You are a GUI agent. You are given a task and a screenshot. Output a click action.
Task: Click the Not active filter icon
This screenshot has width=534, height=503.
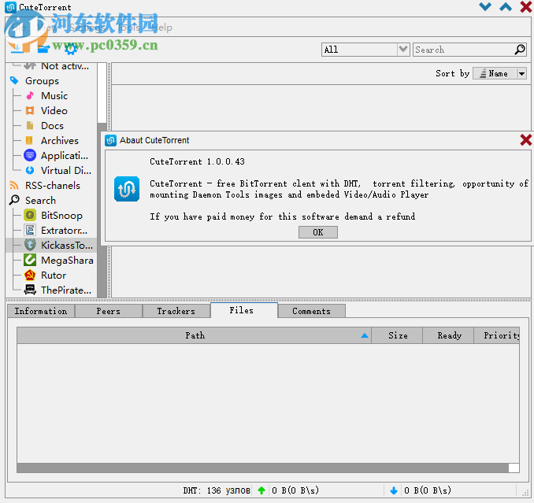click(x=30, y=65)
